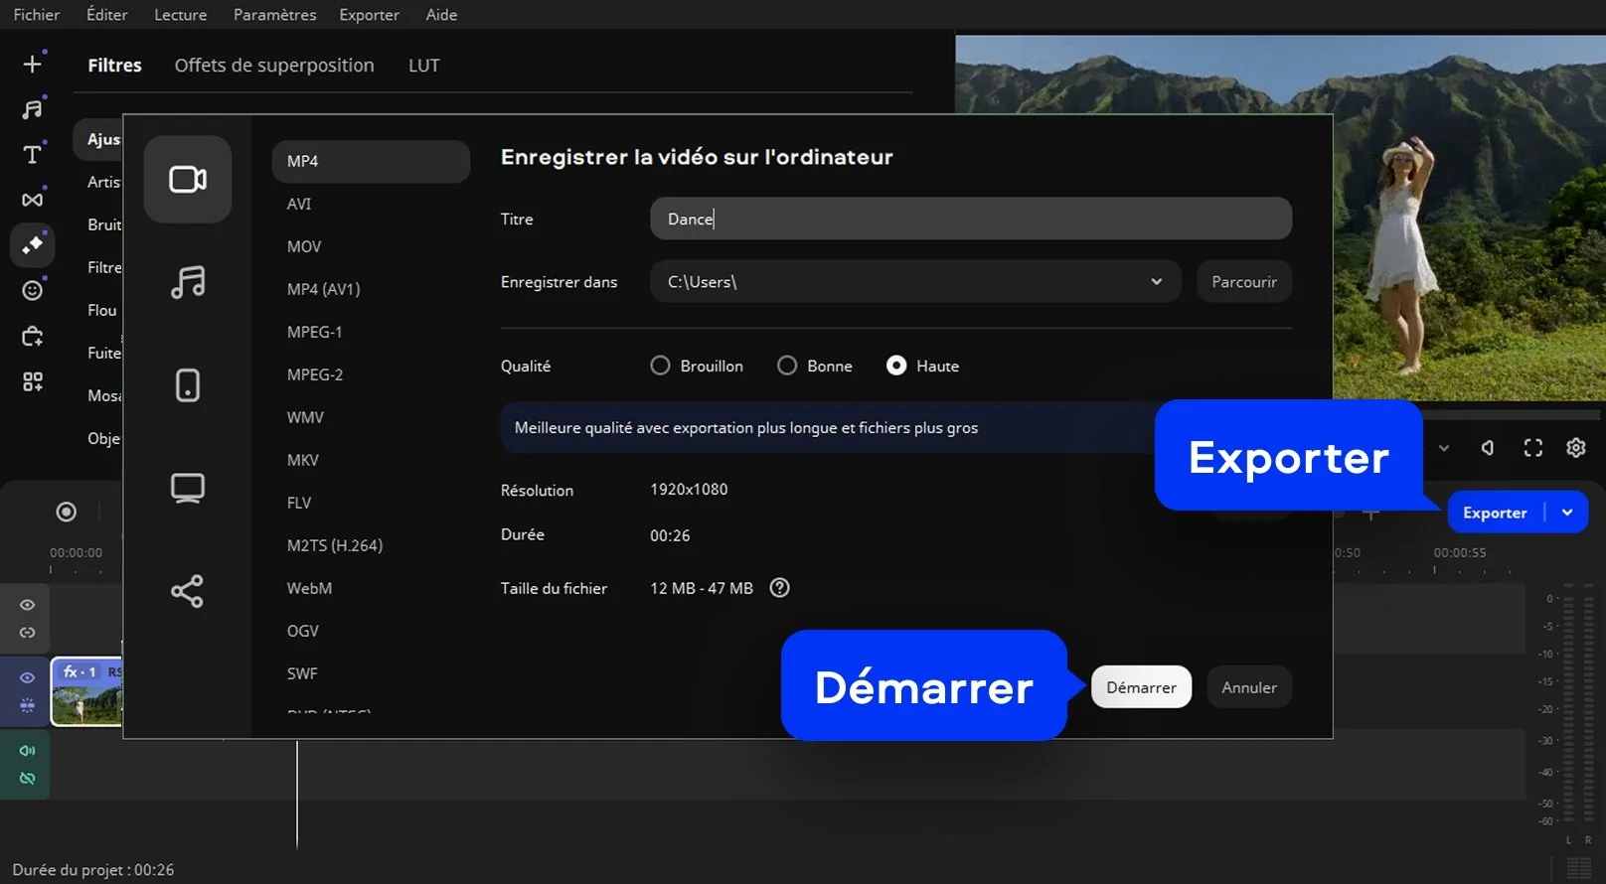This screenshot has height=884, width=1606.
Task: Choose the Haute quality radio button
Action: pos(896,366)
